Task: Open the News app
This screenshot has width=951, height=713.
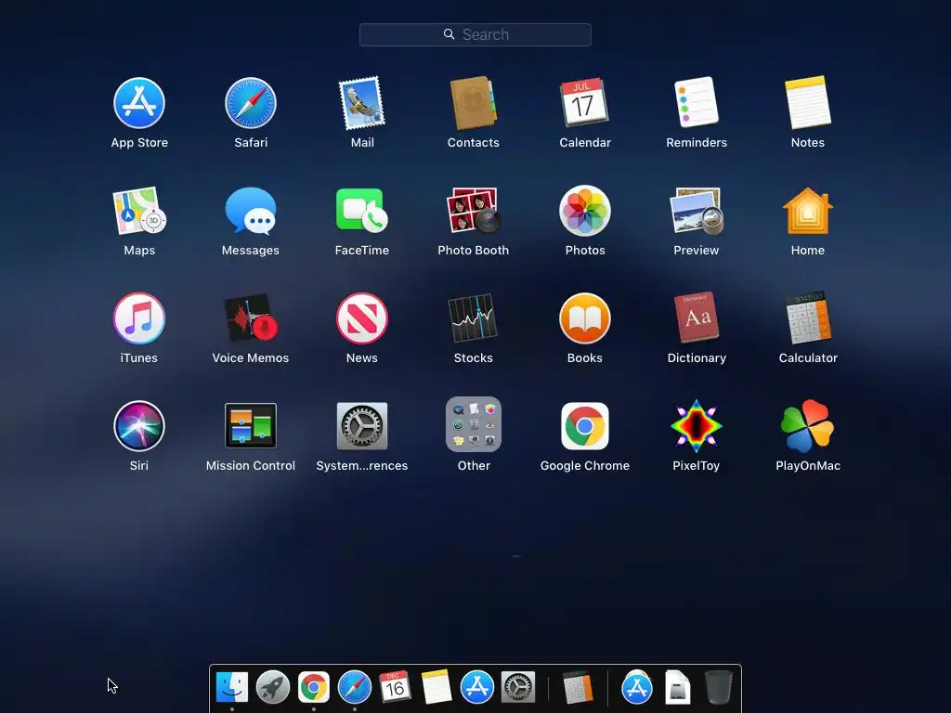Action: 362,318
